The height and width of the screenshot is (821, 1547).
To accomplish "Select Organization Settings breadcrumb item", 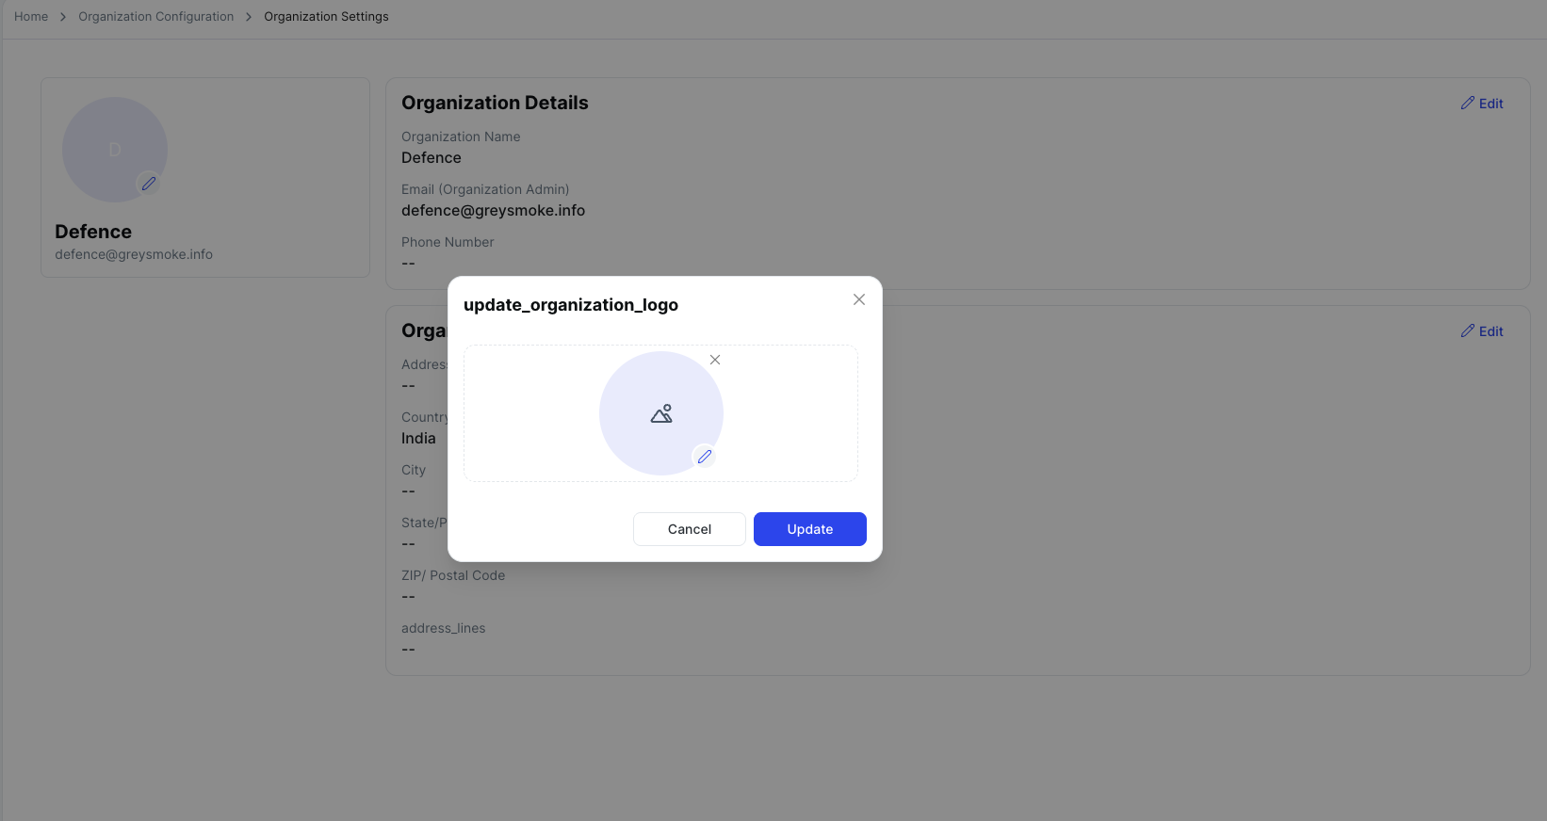I will point(326,17).
